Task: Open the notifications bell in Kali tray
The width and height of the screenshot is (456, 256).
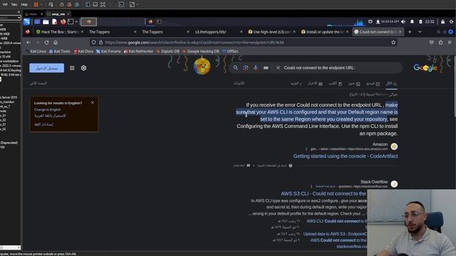Action: pyautogui.click(x=412, y=22)
